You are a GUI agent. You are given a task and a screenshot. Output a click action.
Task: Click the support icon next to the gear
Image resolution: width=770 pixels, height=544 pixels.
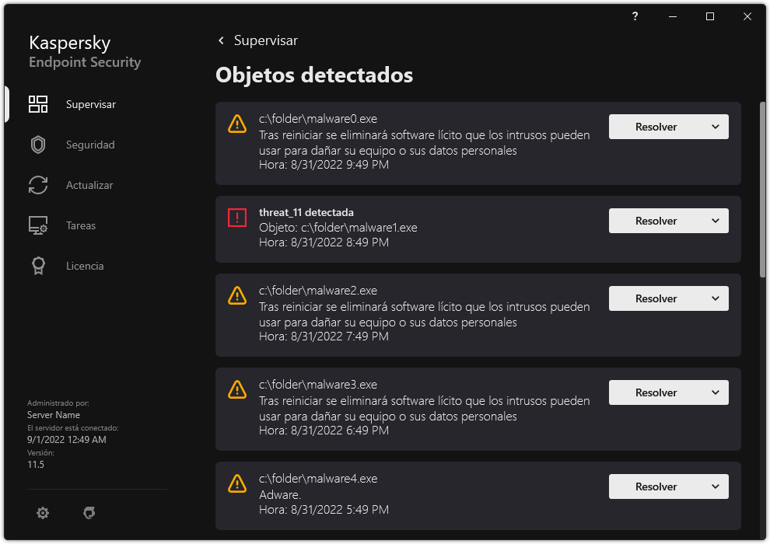pyautogui.click(x=89, y=513)
